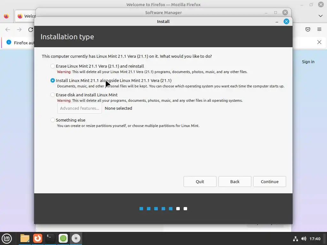Close the Install window
Screen dimensions: 327x245
286,21
